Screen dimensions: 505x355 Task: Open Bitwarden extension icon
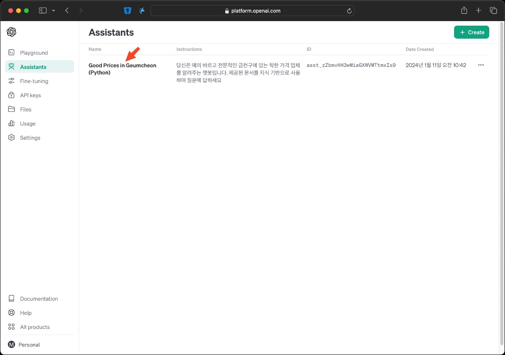click(128, 11)
